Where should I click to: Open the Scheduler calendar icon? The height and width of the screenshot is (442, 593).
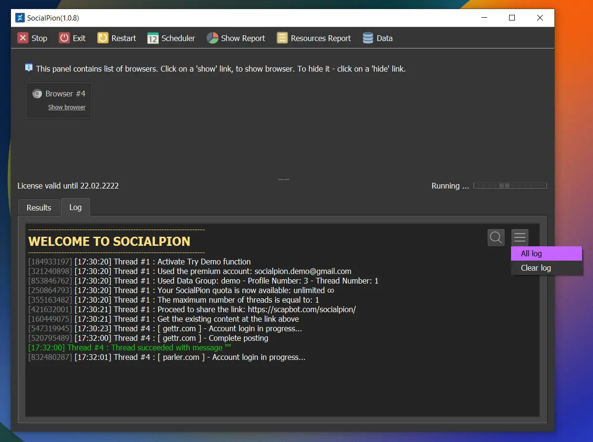(x=153, y=38)
